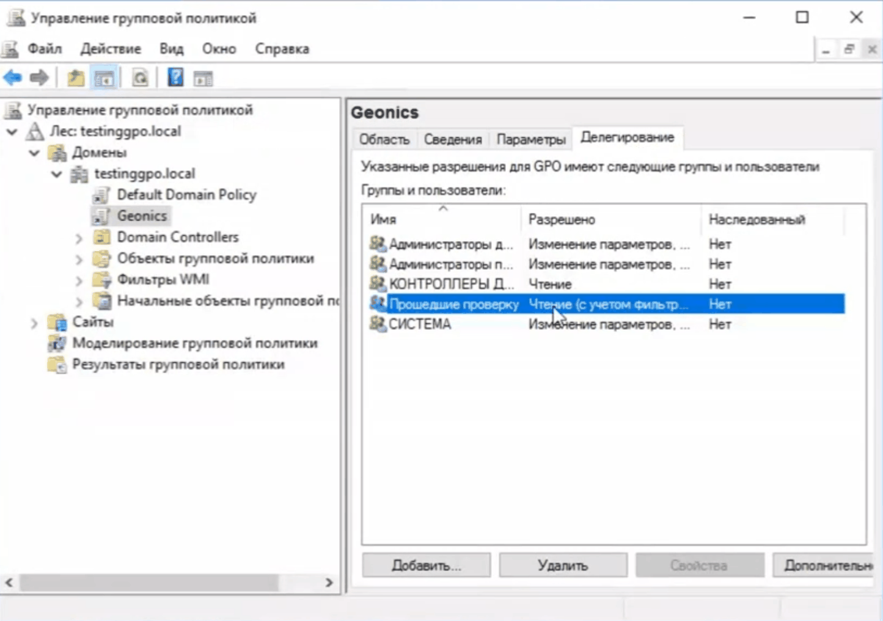This screenshot has width=883, height=621.
Task: Select the СИСТЕМА row in the list
Action: point(420,324)
